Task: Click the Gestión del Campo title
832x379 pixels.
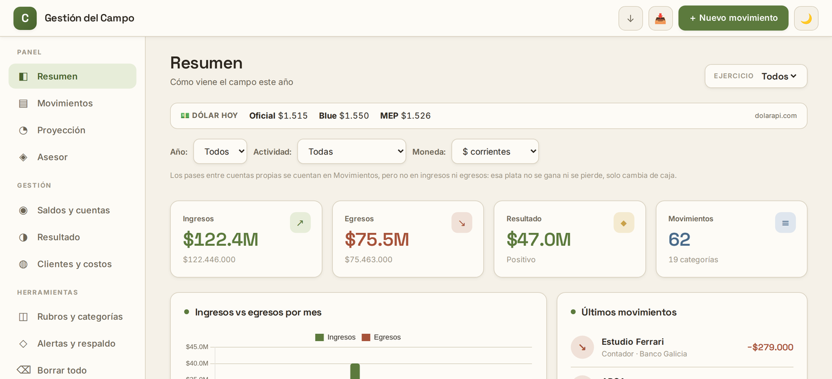Action: pyautogui.click(x=89, y=18)
